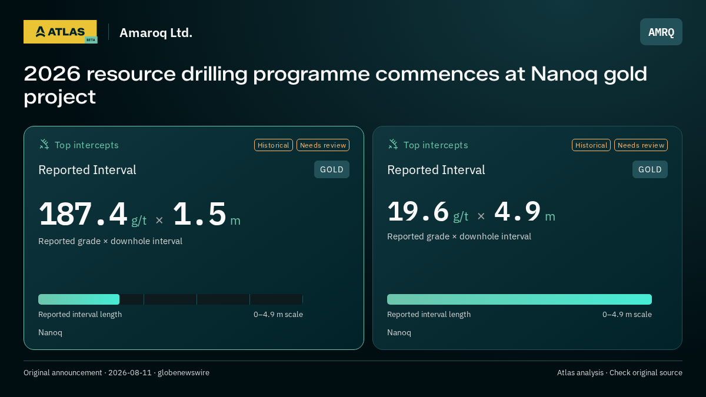Screen dimensions: 706x397
Task: Click Reported grade × downhole interval under 187.4
Action: click(x=110, y=241)
